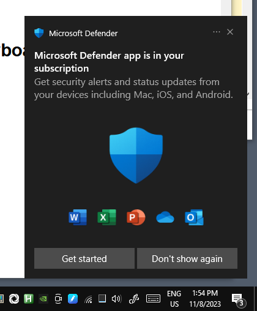
Task: Click the Outlook icon in the notification
Action: coord(194,217)
